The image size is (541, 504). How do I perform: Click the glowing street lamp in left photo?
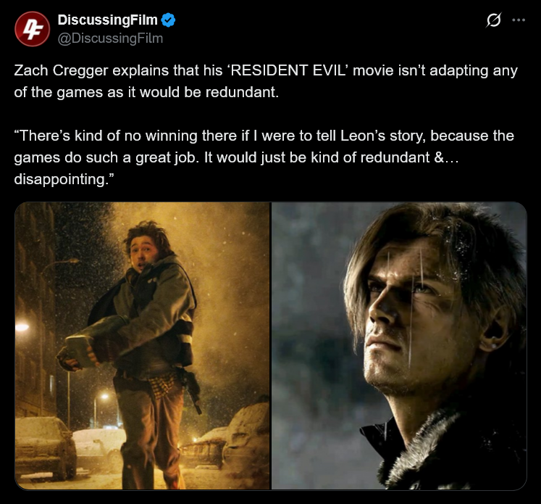pyautogui.click(x=22, y=326)
